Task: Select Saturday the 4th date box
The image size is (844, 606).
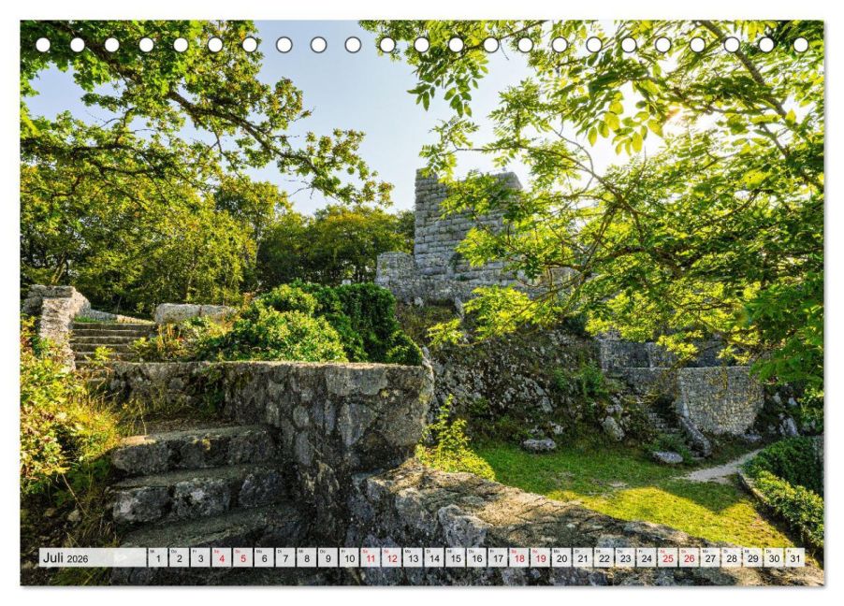Action: coord(221,557)
